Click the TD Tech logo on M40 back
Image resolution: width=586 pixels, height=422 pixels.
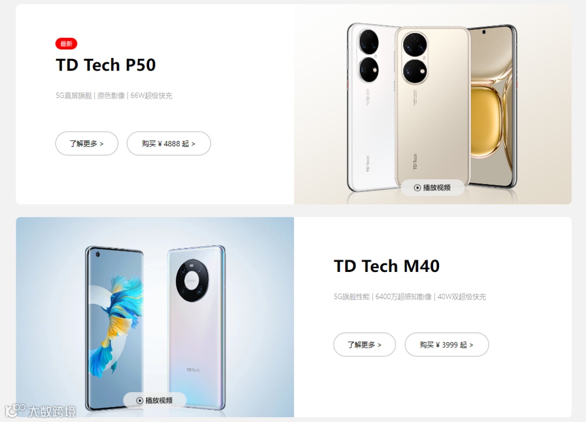pyautogui.click(x=193, y=370)
